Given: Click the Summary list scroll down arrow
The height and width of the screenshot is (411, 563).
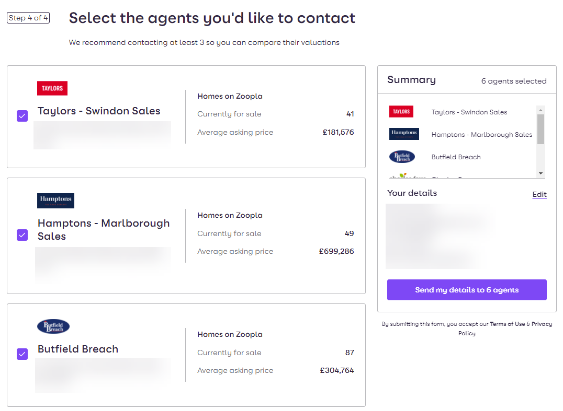Looking at the screenshot, I should tap(541, 173).
